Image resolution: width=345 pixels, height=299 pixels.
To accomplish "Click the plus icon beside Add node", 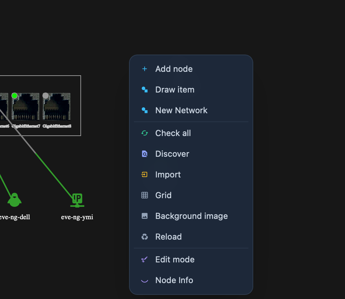I will pyautogui.click(x=145, y=69).
